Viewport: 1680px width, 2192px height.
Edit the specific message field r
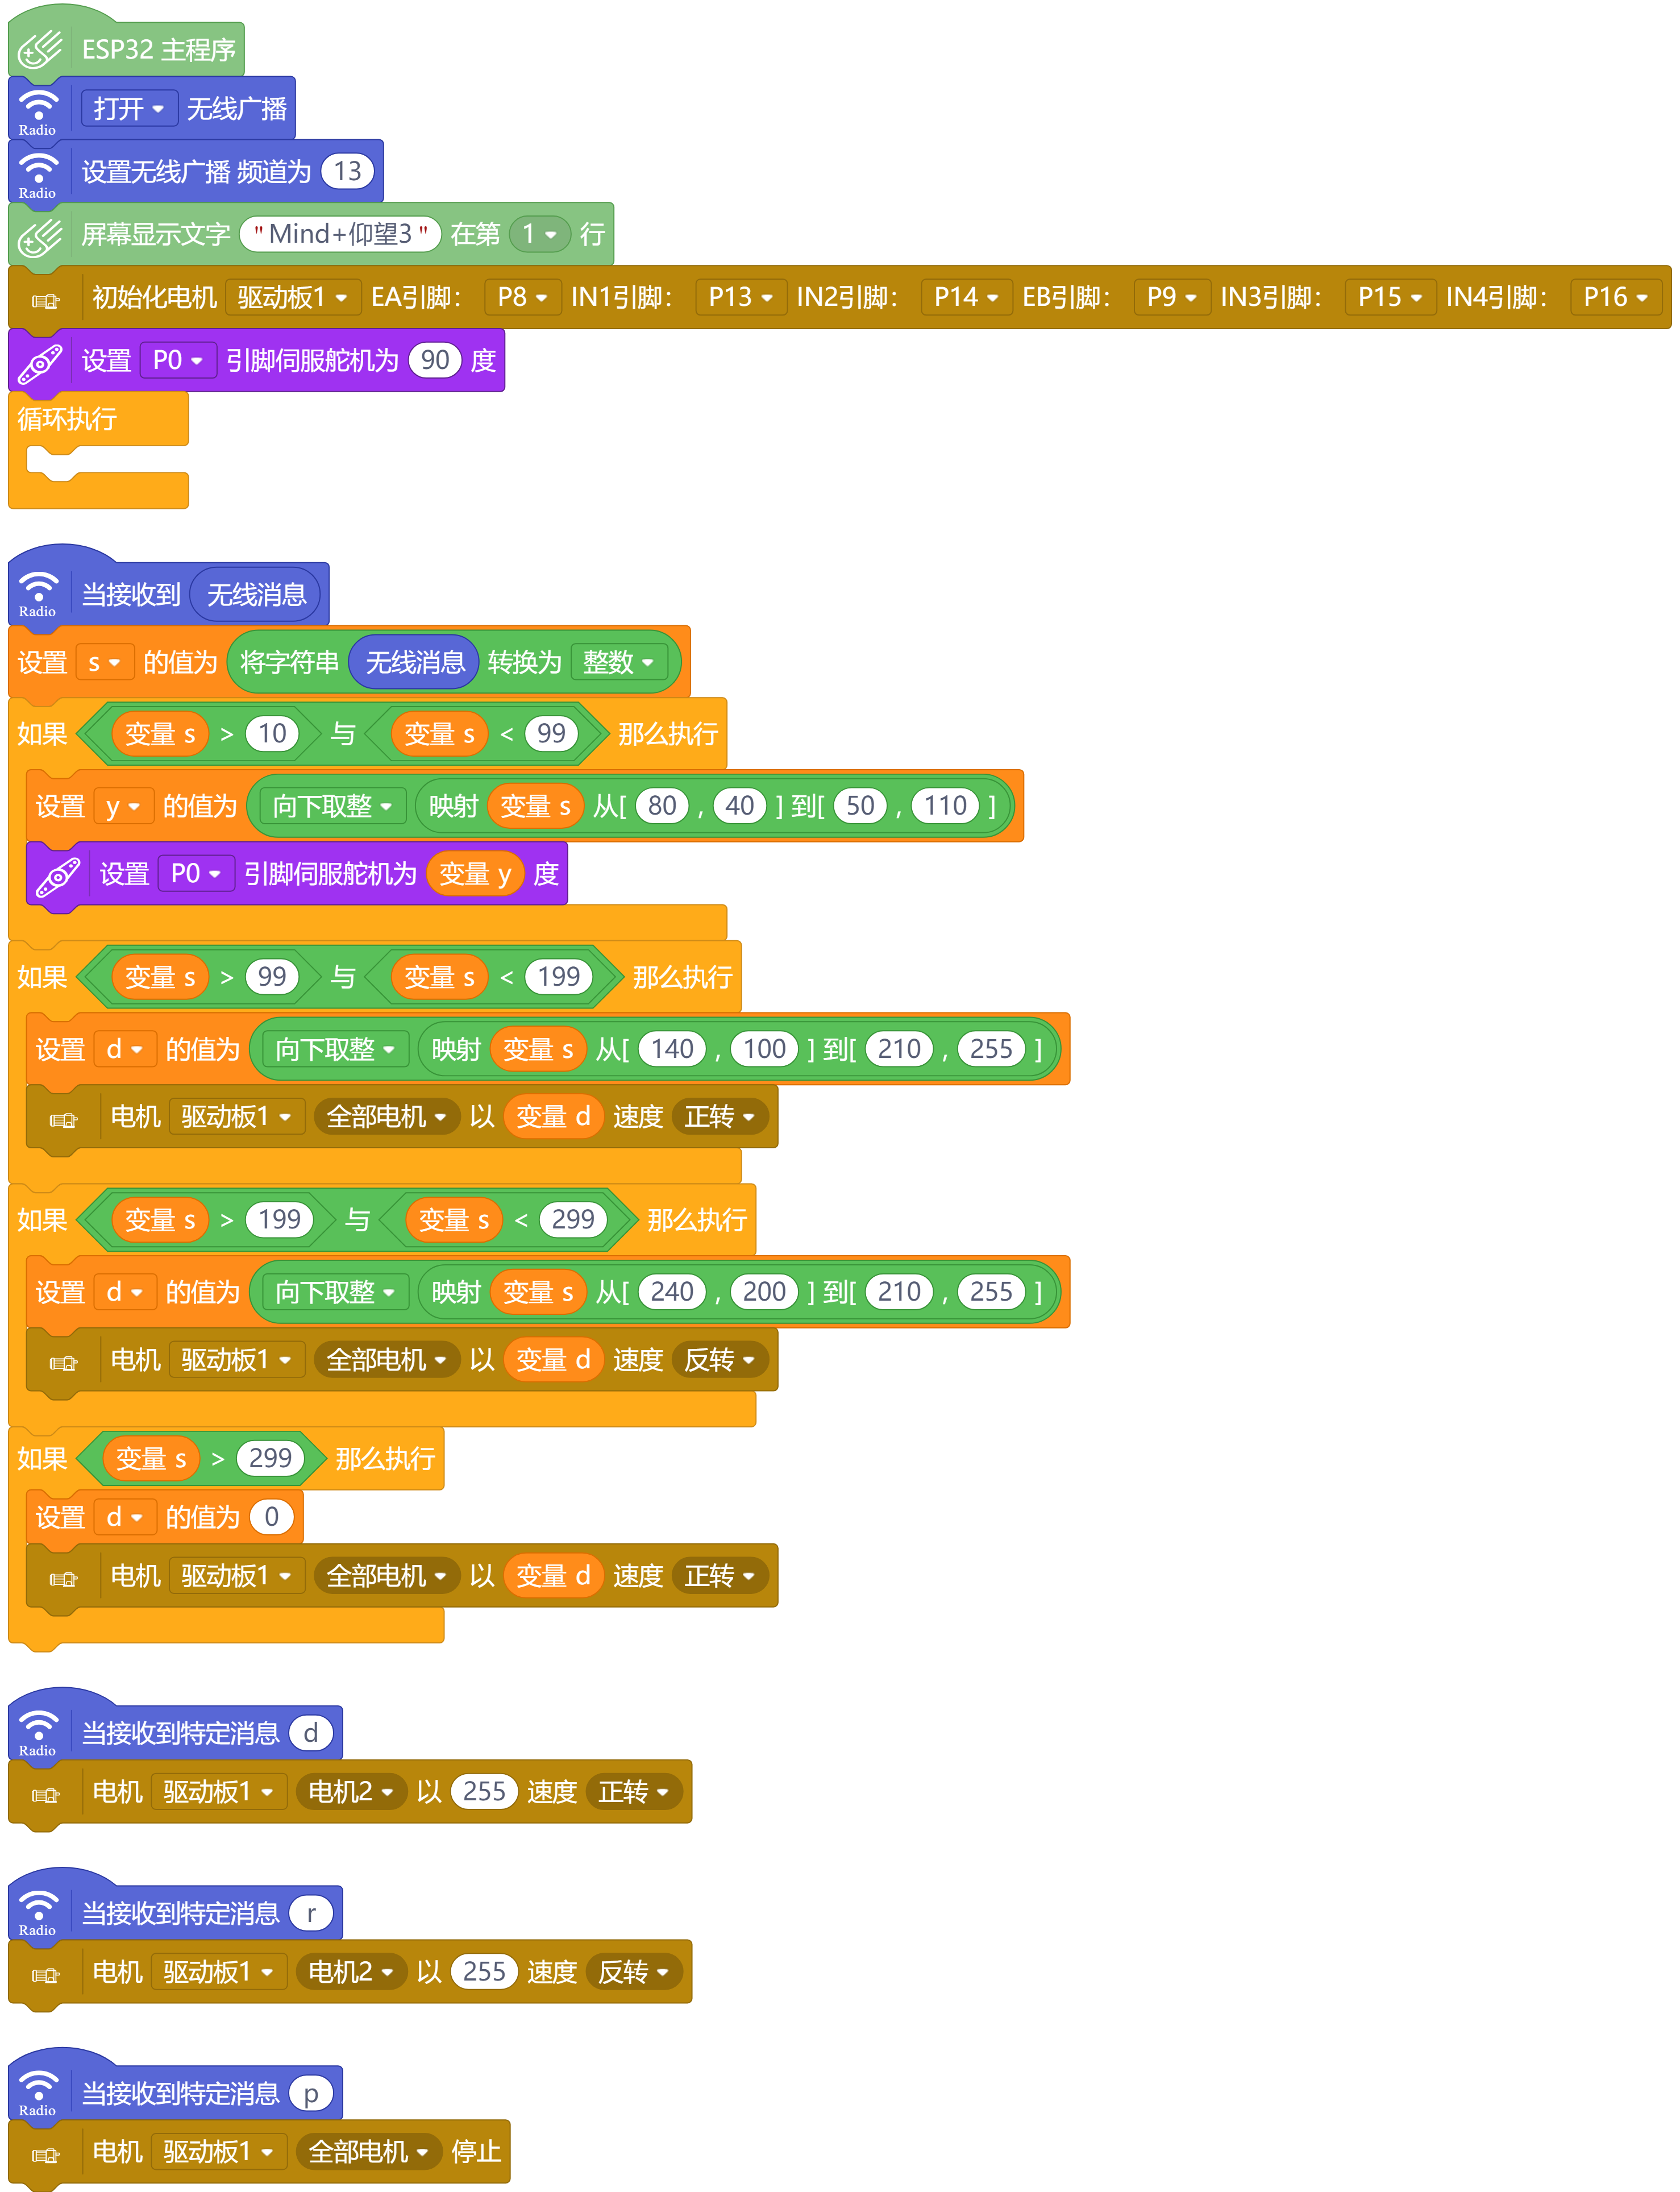311,1913
